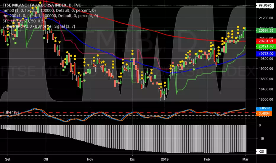Click the Mar month label on time axis

[245, 159]
